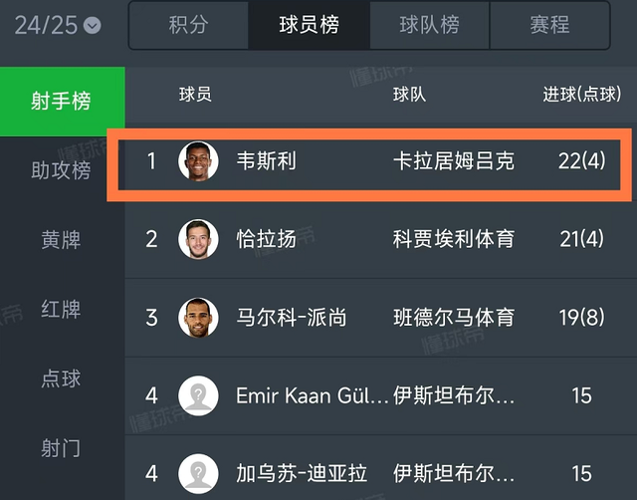Select 射手榜 in the sidebar
637x500 pixels.
[62, 102]
